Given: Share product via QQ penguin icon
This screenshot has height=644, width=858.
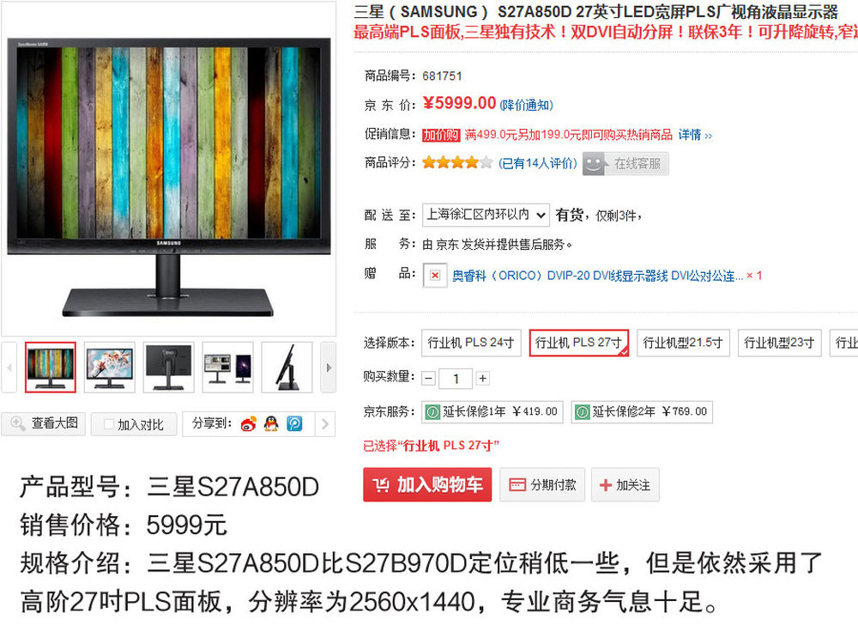Looking at the screenshot, I should (271, 424).
